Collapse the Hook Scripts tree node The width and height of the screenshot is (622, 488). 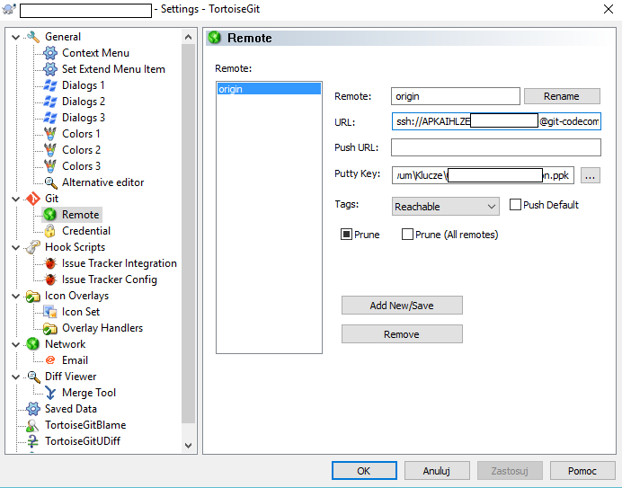pyautogui.click(x=15, y=247)
